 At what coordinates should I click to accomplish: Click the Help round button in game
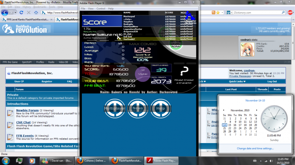[x=160, y=109]
